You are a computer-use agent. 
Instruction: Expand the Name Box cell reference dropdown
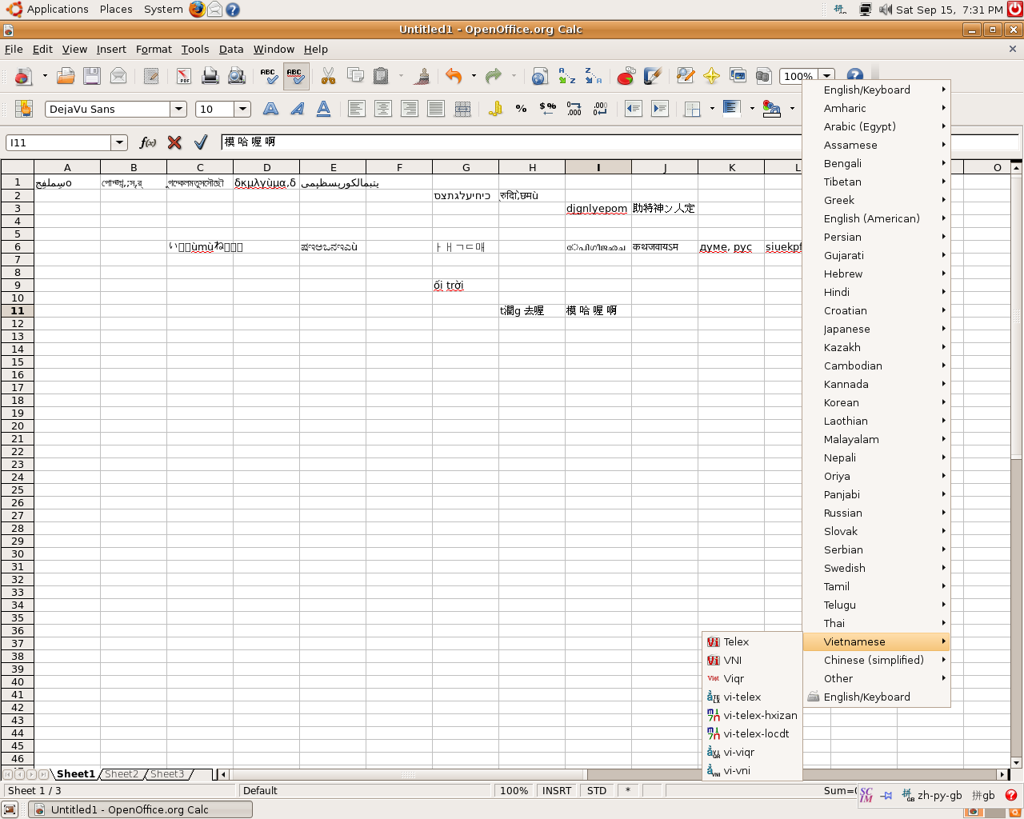pyautogui.click(x=120, y=142)
